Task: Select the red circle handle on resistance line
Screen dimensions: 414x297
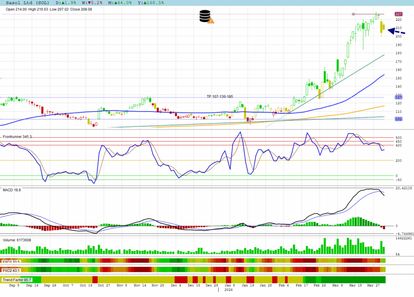Action: tap(354, 14)
